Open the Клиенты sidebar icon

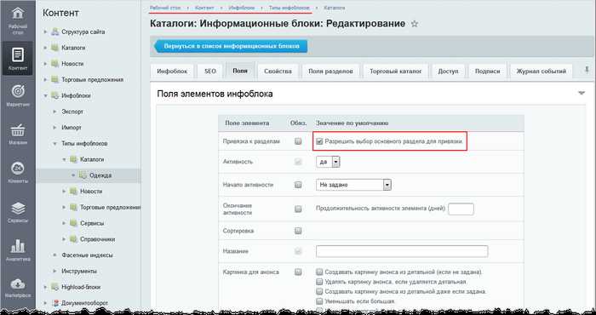18,168
